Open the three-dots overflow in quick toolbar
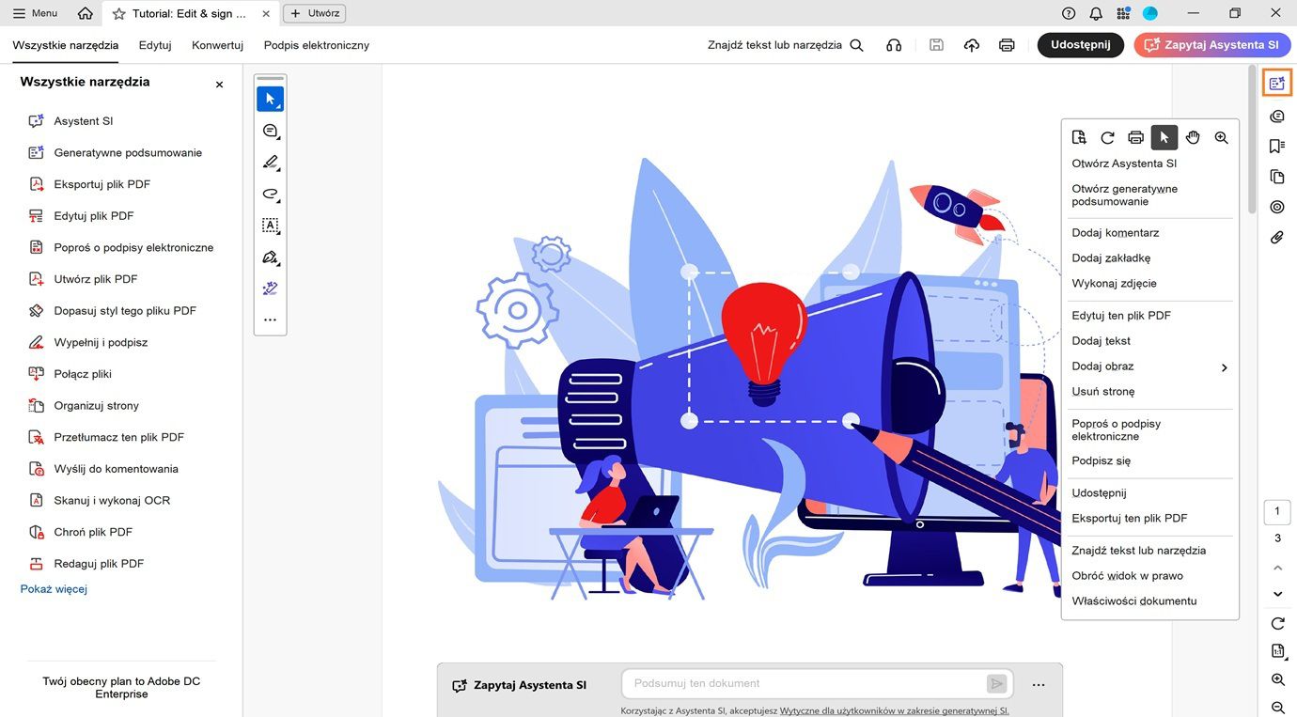Viewport: 1297px width, 717px height. coord(270,320)
